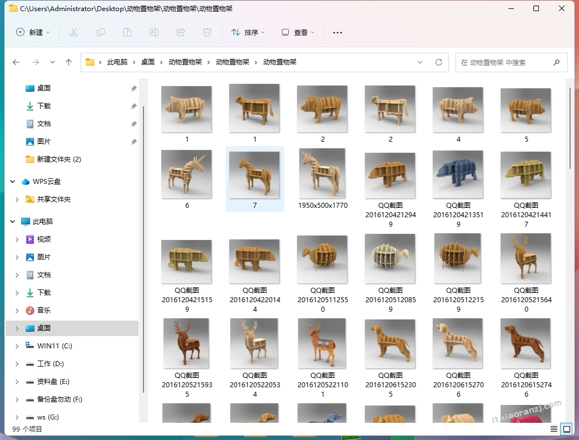Select deer thumbnail QQ截图20161205215640
The width and height of the screenshot is (579, 440).
click(x=526, y=258)
